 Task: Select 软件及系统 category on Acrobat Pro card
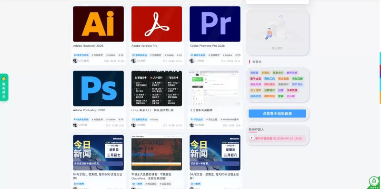point(140,55)
